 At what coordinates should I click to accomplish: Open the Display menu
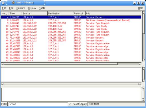(32, 8)
